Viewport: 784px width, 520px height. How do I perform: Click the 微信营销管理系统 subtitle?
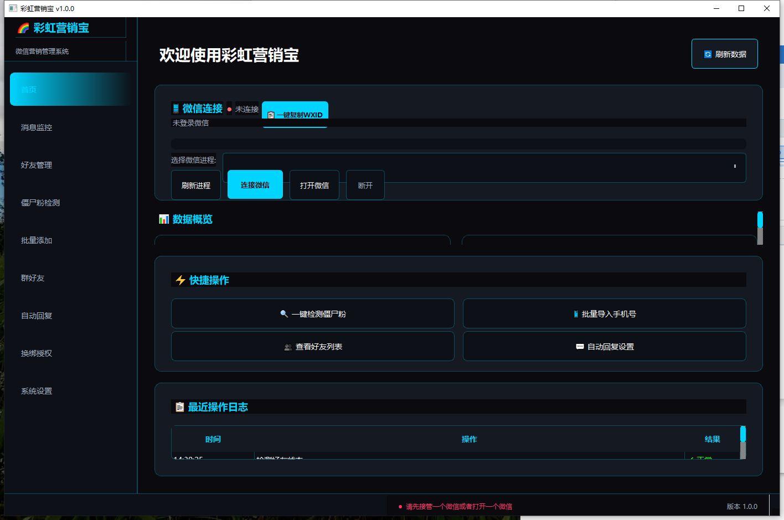point(42,52)
